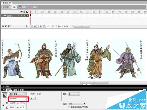This screenshot has width=147, height=110.
Task: Toggle visibility dot for 图层 1
Action: (x=21, y=16)
